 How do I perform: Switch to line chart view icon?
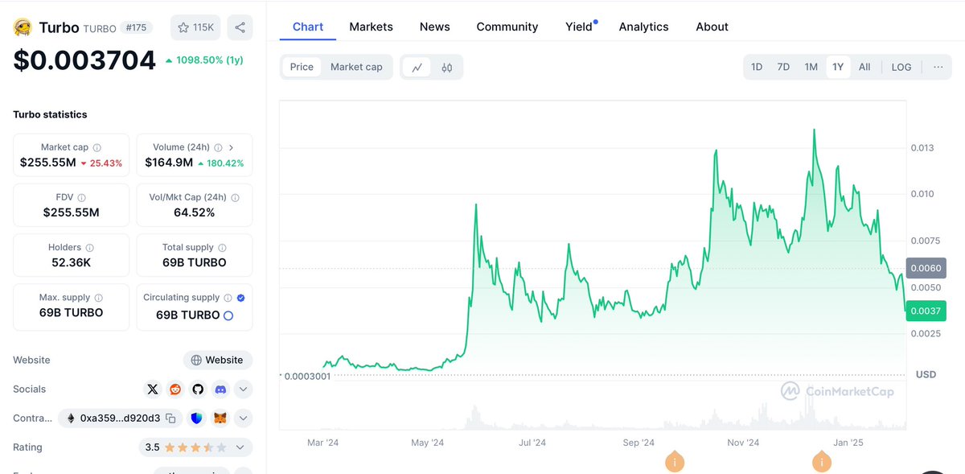coord(417,68)
